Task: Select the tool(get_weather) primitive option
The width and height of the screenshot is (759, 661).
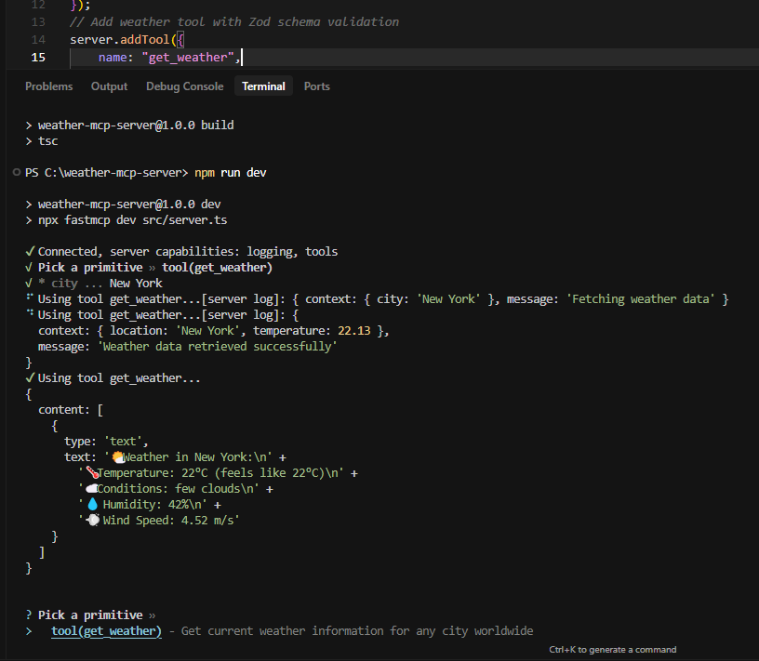Action: 106,631
